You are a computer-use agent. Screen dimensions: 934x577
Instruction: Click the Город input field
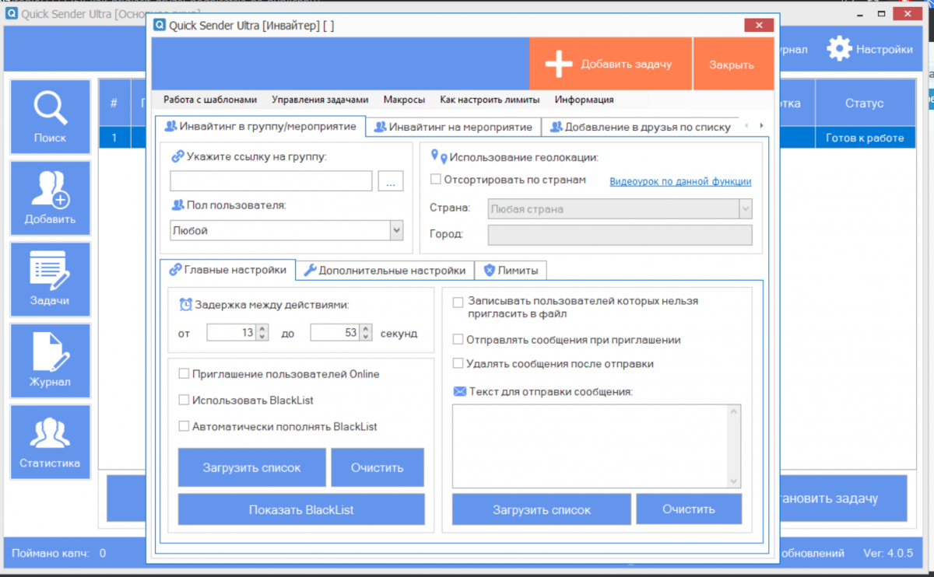620,235
